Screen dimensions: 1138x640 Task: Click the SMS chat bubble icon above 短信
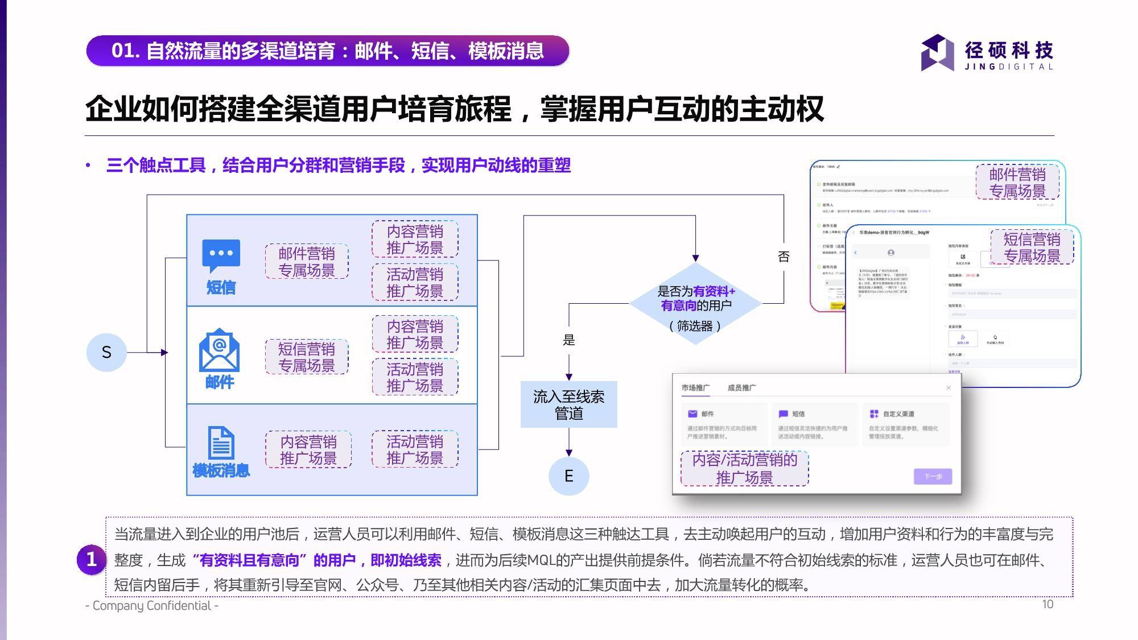[x=221, y=256]
